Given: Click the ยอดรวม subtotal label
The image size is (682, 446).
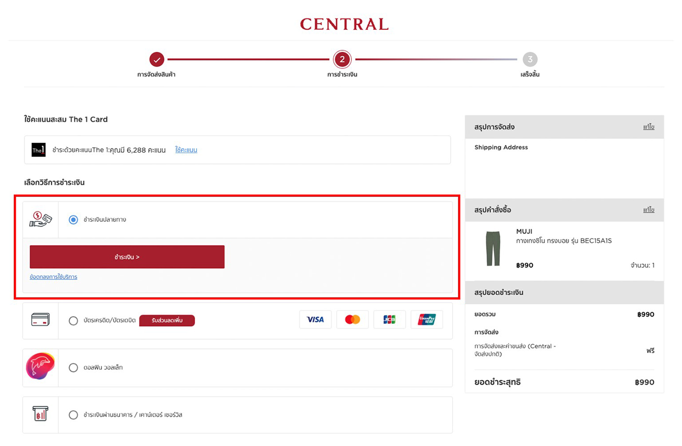Looking at the screenshot, I should 485,314.
